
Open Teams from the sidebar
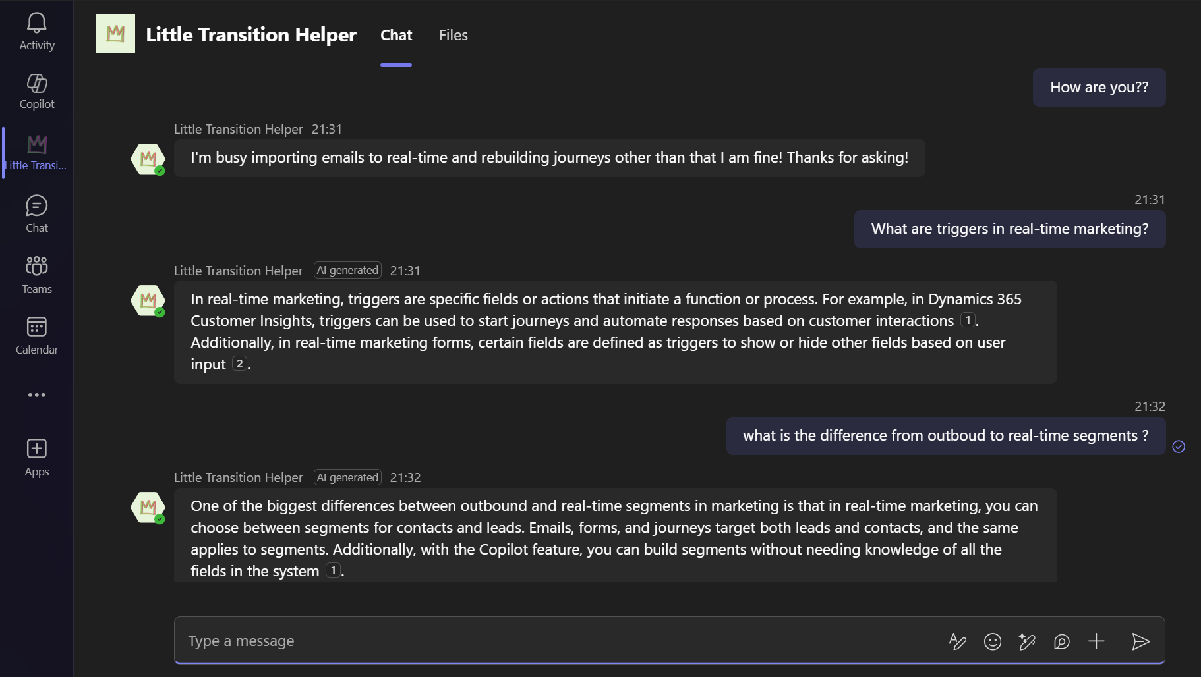[x=36, y=273]
